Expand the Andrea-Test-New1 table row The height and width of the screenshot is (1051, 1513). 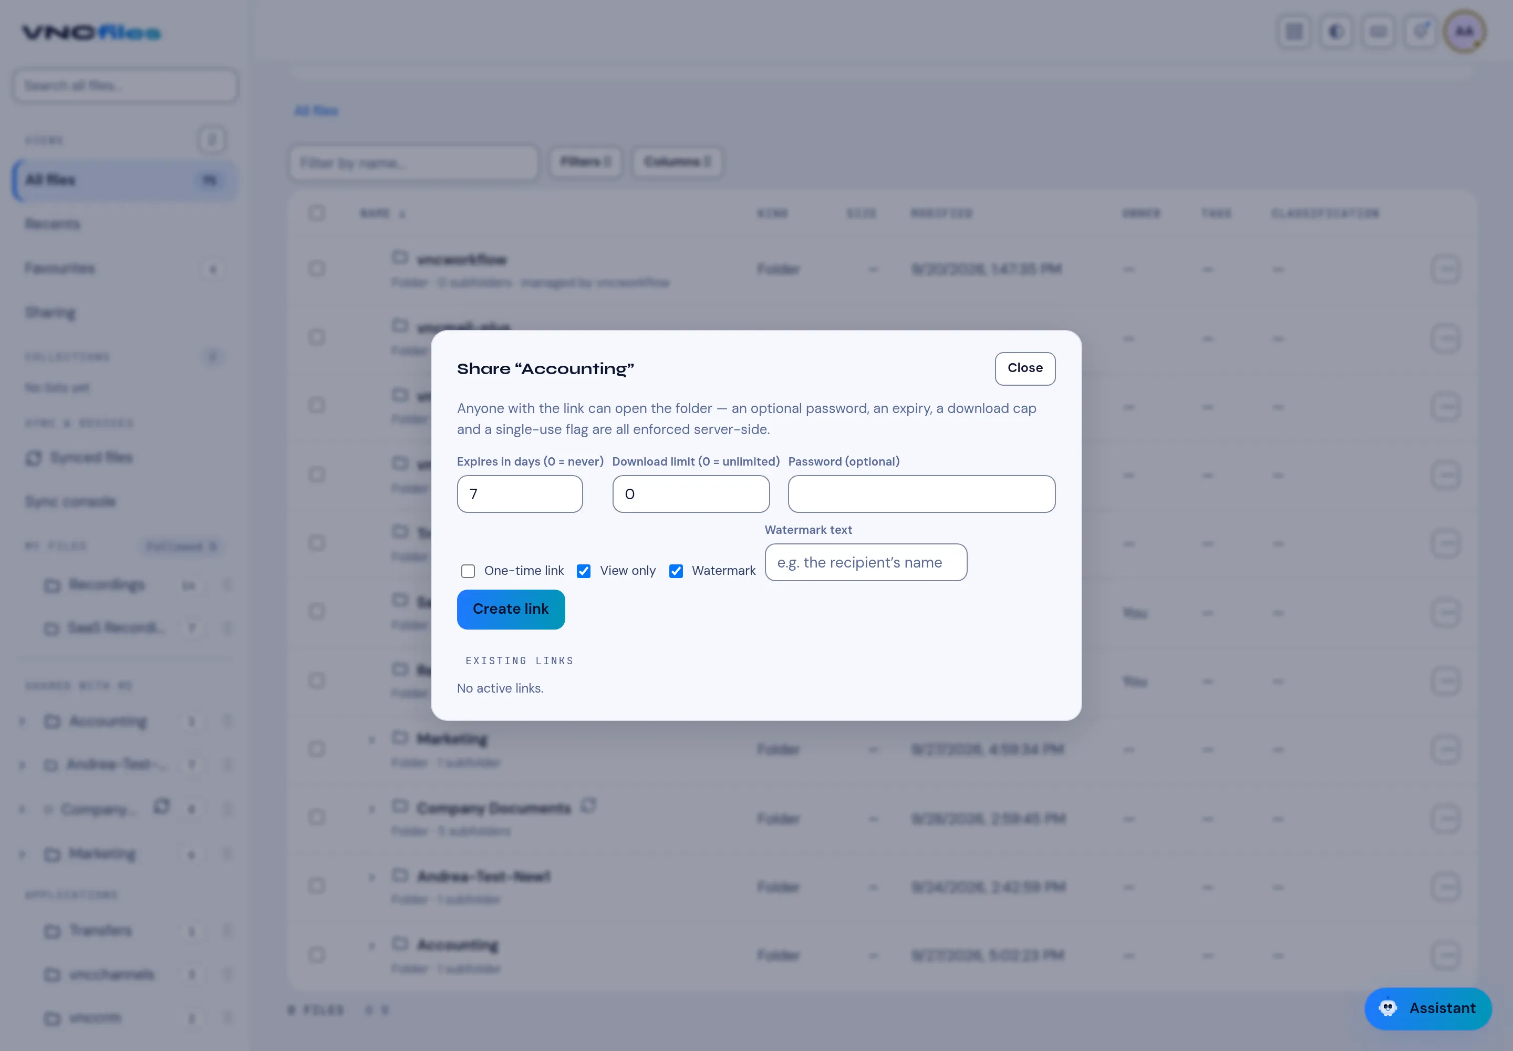371,877
